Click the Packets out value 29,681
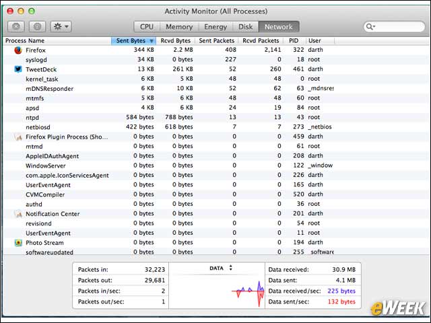 click(155, 280)
